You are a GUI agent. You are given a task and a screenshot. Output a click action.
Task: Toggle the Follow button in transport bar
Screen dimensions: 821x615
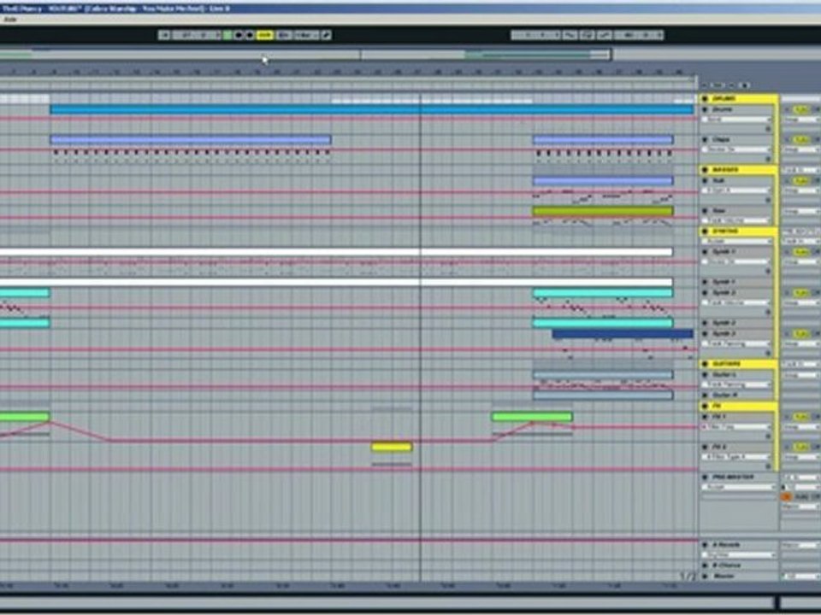tap(164, 35)
